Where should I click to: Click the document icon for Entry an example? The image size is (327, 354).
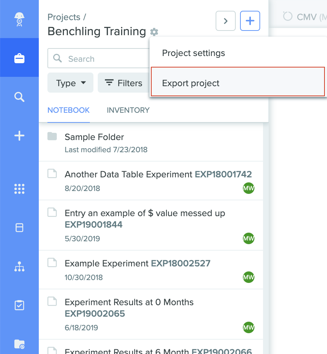52,213
